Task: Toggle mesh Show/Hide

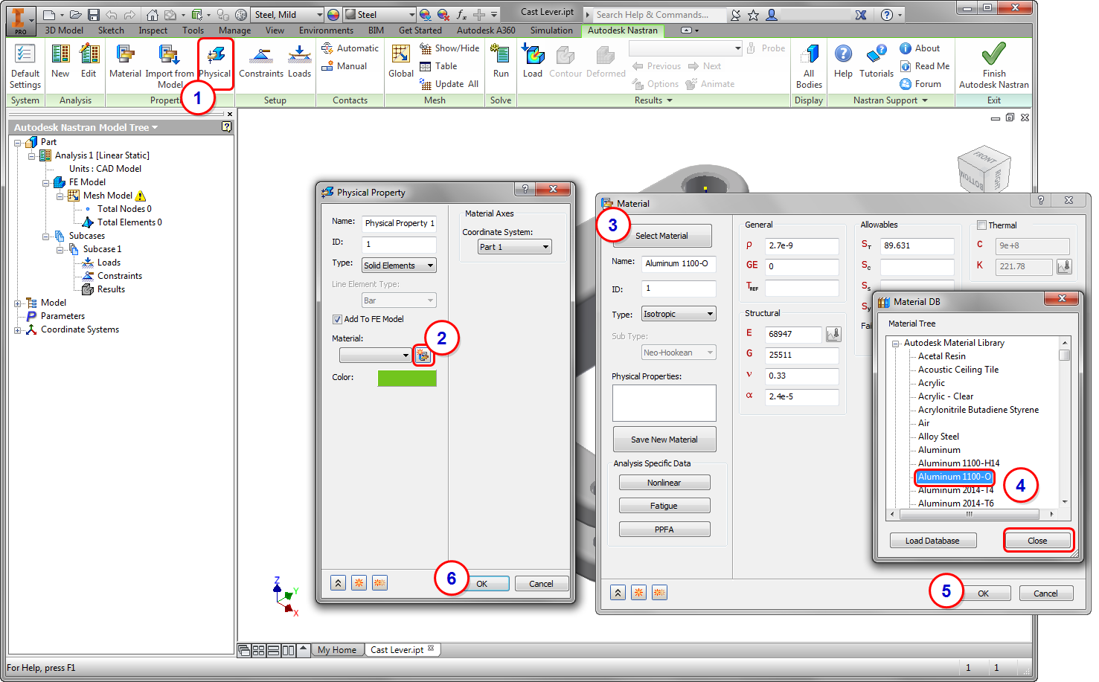Action: (x=449, y=48)
